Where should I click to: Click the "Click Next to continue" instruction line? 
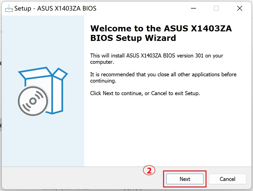click(x=145, y=93)
